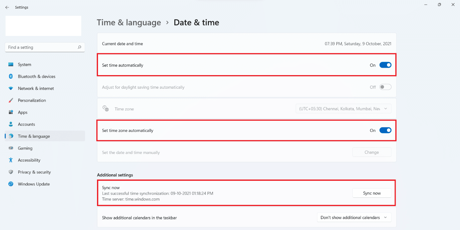Screen dimensions: 460x230
Task: Open Bluetooth & devices category
Action: [45, 76]
